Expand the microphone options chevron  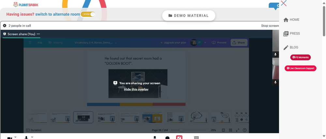32,137
